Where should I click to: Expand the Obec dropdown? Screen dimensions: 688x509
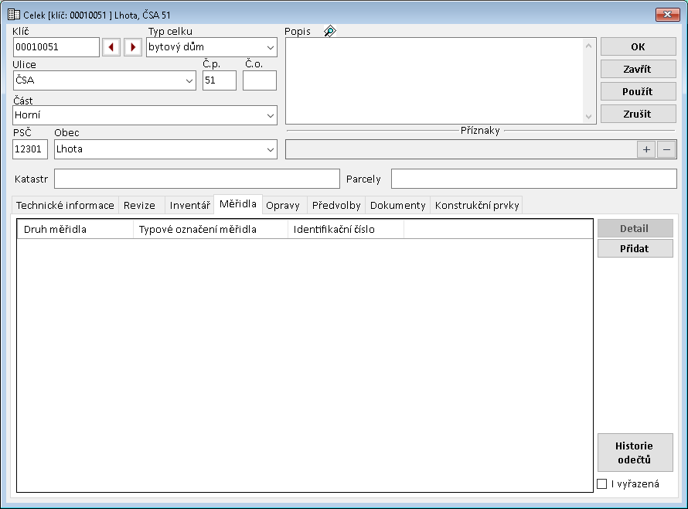pyautogui.click(x=270, y=149)
